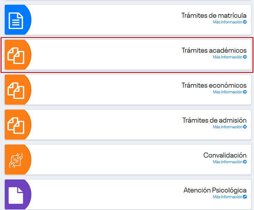Screen dimensions: 254x210
Task: Open Más información under Atención Psicológica
Action: point(227,197)
